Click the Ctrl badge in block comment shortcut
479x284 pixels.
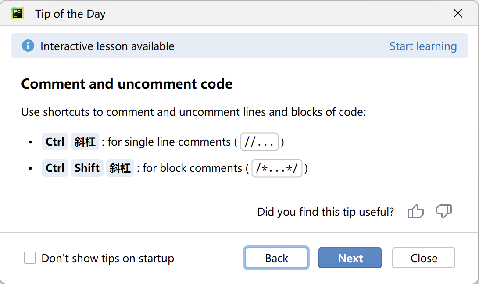coord(55,168)
